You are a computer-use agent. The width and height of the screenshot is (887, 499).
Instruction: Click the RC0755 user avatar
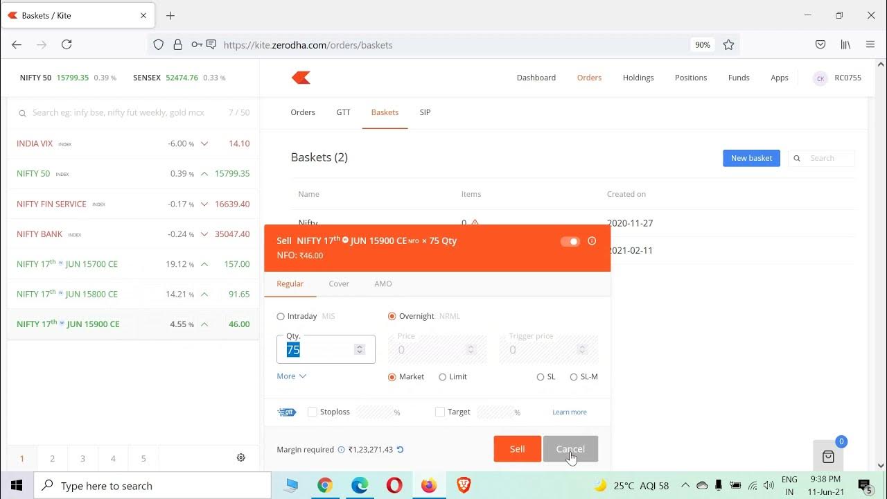coord(820,78)
